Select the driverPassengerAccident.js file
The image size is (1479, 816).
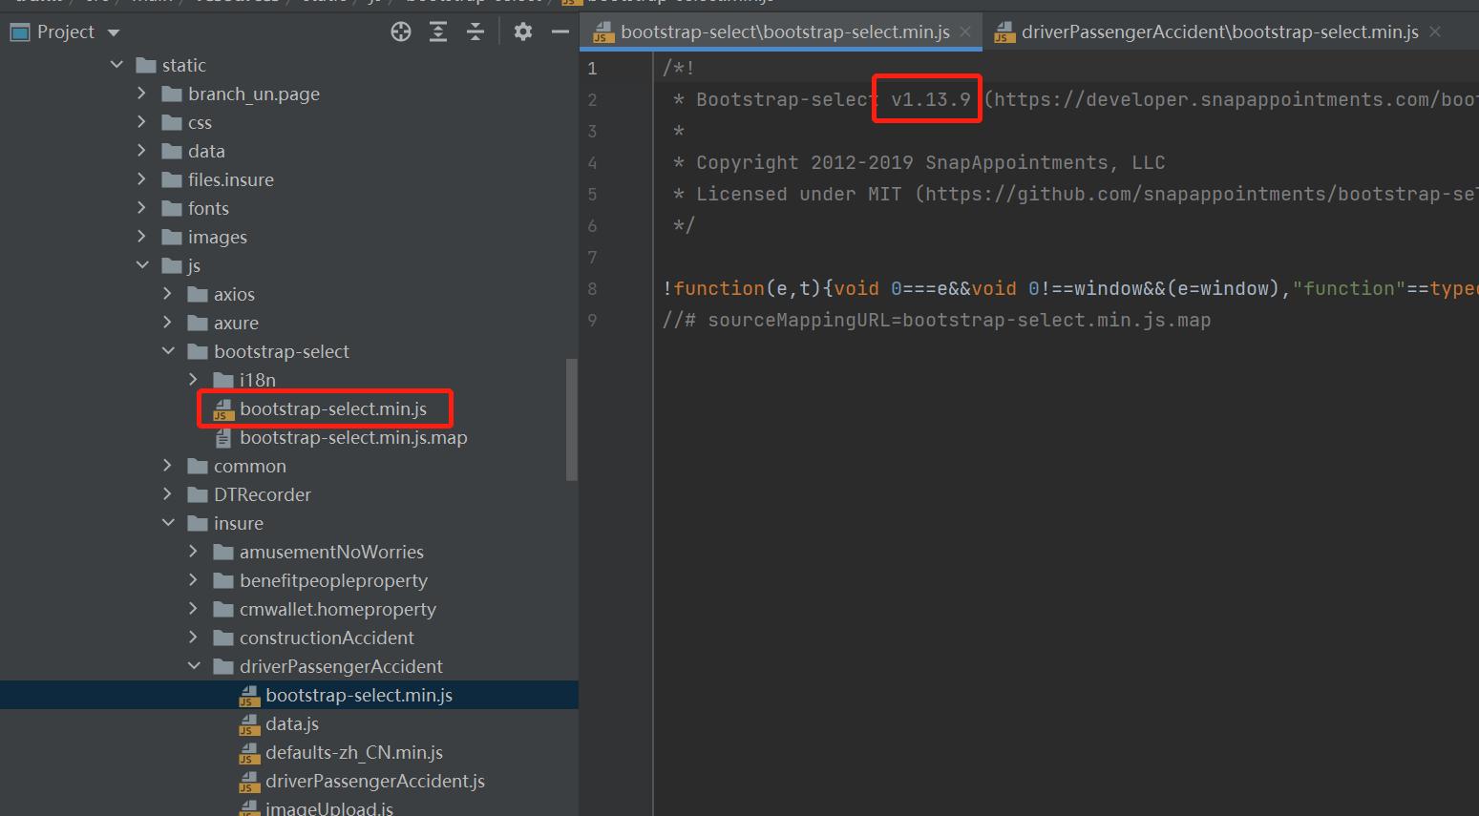(x=374, y=781)
